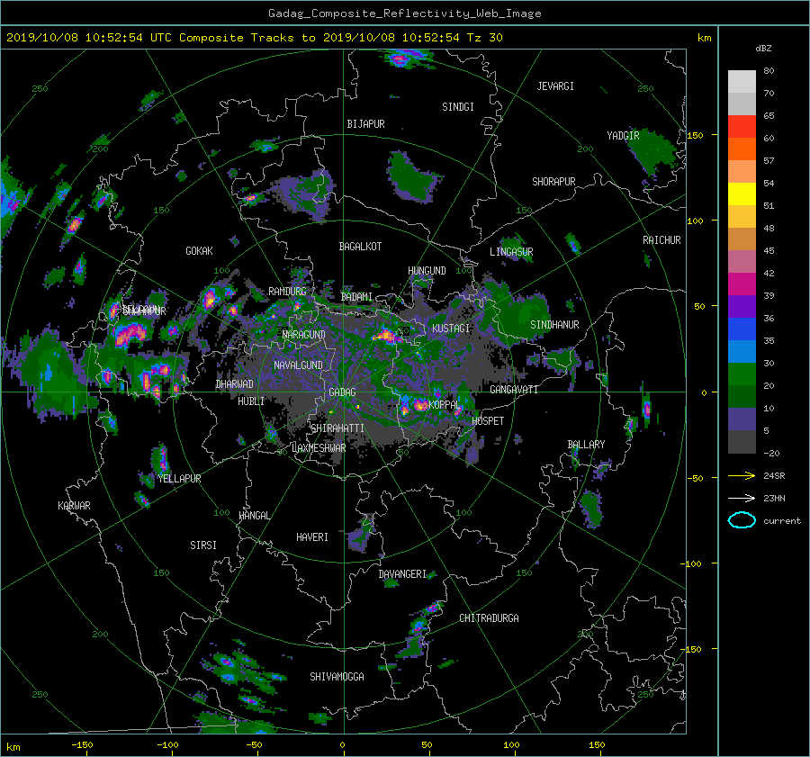This screenshot has width=810, height=757.
Task: Click the BAGALKOT city label
Action: pyautogui.click(x=360, y=247)
